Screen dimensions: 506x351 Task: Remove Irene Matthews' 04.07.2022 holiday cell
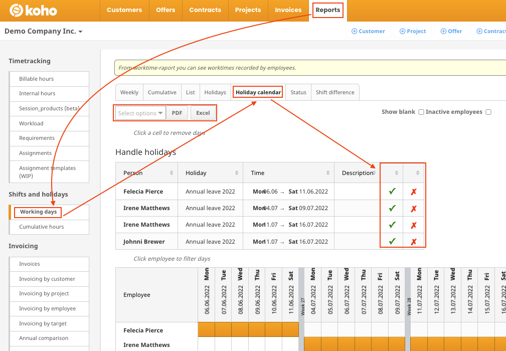[x=312, y=344]
